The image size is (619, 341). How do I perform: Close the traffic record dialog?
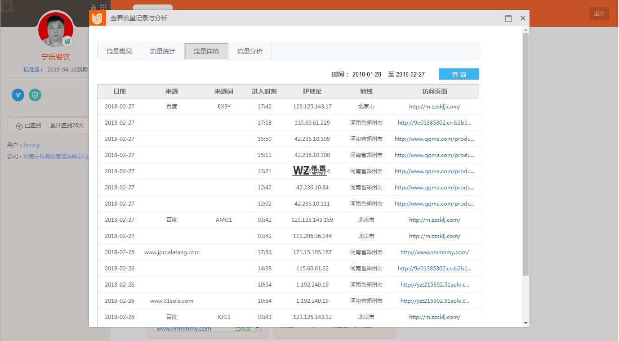[523, 18]
